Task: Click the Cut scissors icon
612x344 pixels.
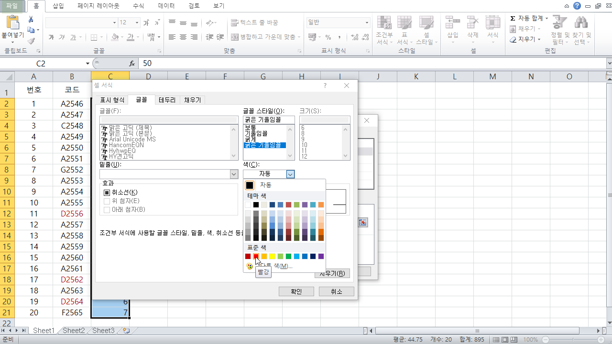Action: [x=31, y=19]
